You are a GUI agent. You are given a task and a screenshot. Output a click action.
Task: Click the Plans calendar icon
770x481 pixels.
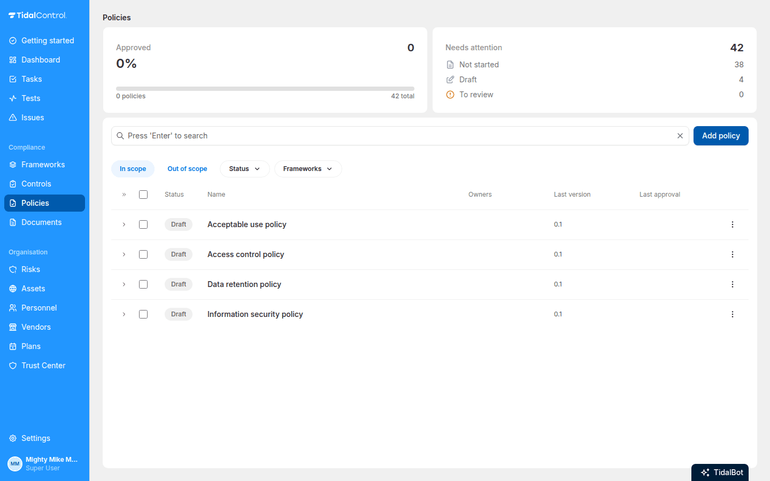(x=13, y=346)
